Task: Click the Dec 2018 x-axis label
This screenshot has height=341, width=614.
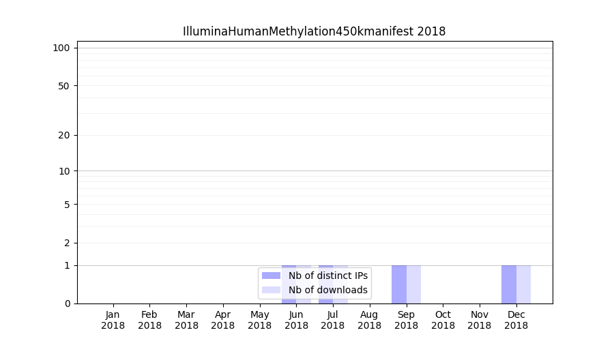Action: (x=516, y=320)
